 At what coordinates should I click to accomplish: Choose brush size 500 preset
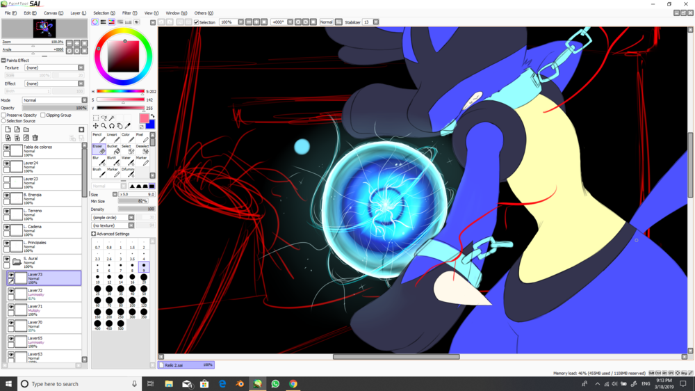click(120, 324)
